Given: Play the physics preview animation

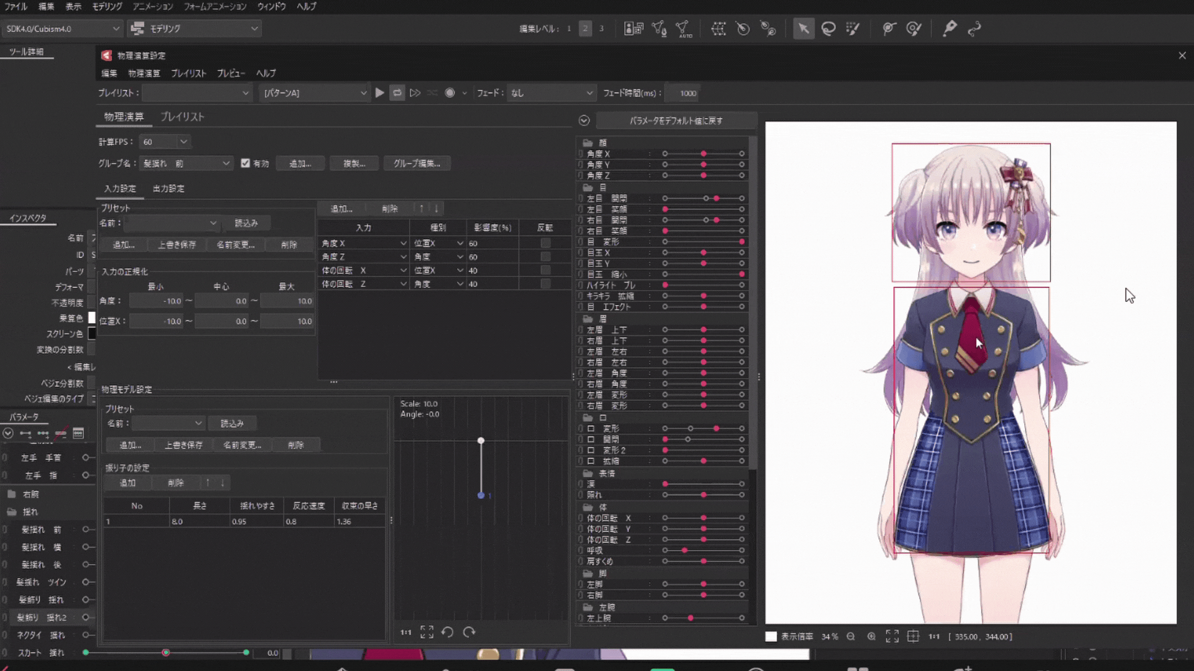Looking at the screenshot, I should 379,93.
